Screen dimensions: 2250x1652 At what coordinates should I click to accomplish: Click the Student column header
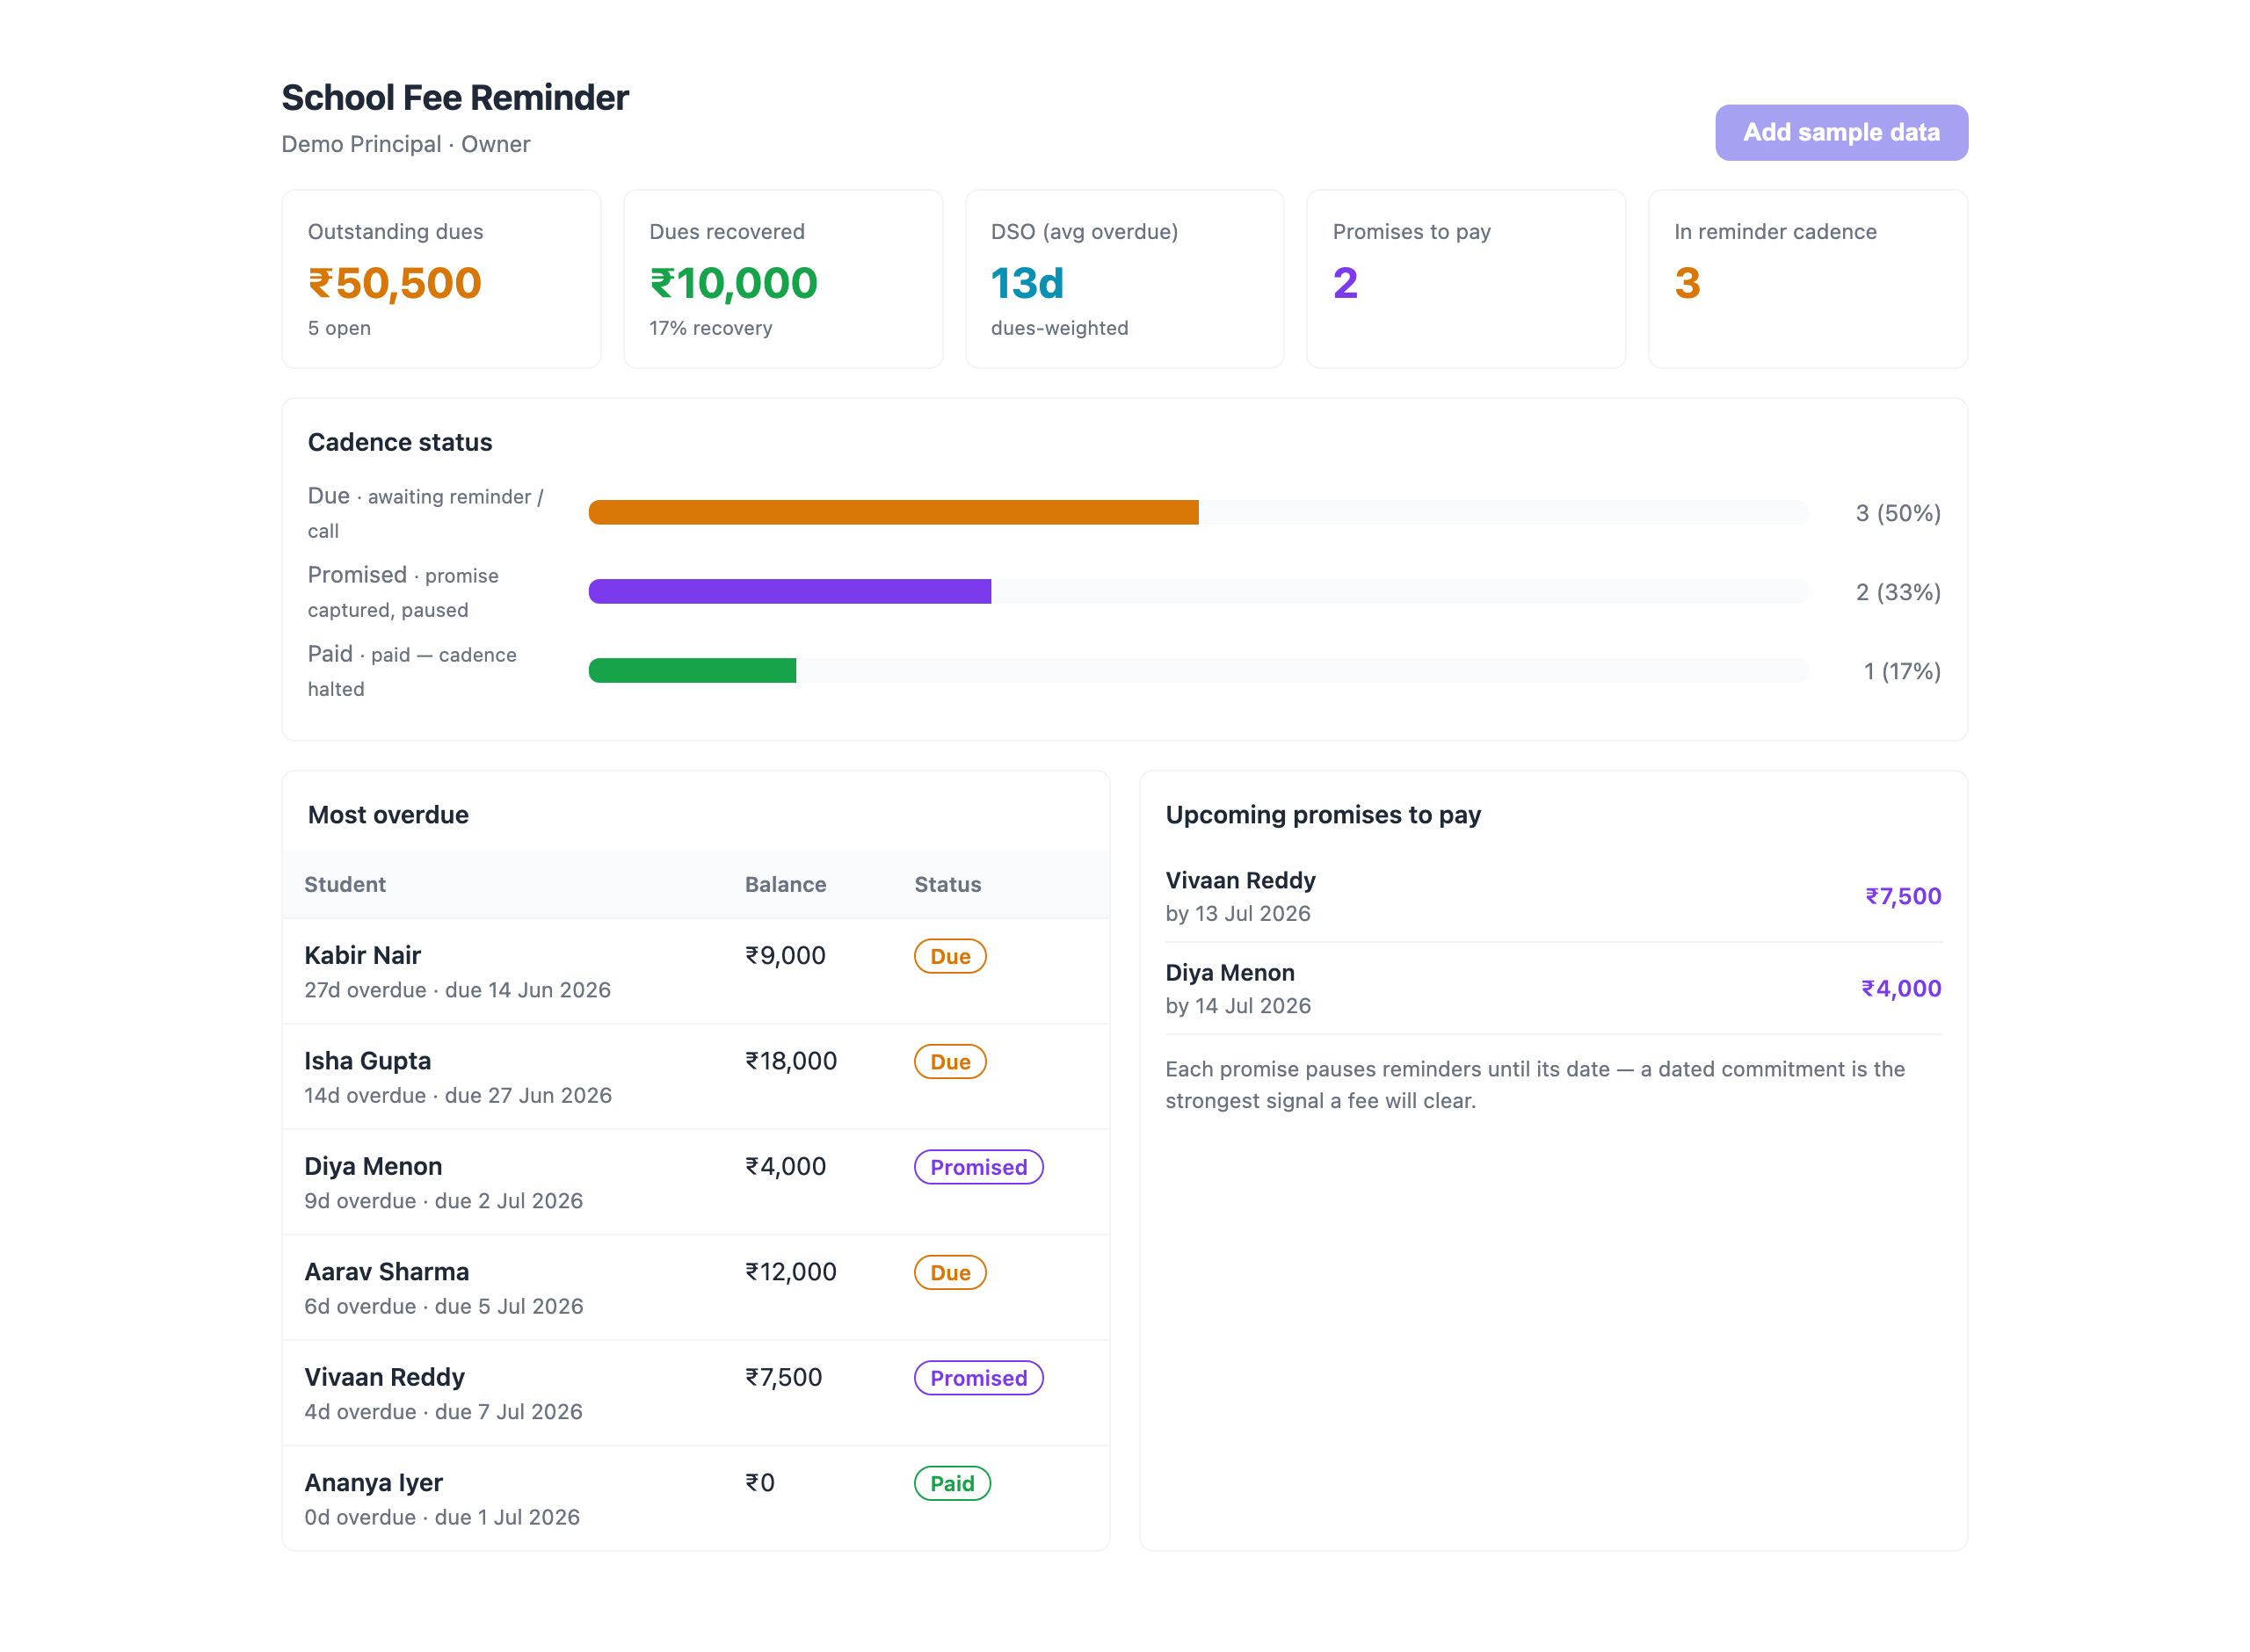click(345, 884)
